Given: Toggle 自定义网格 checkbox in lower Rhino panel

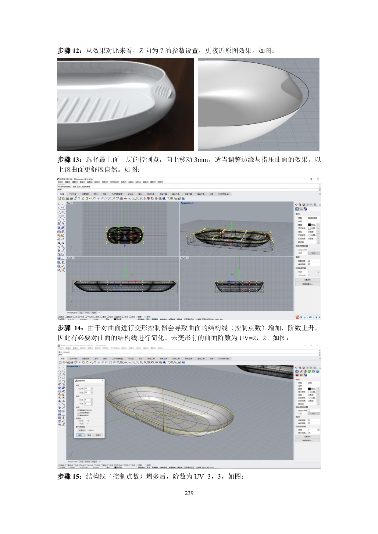Looking at the screenshot, I should [309, 410].
